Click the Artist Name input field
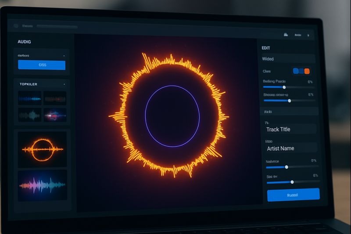Image resolution: width=351 pixels, height=234 pixels. (290, 148)
